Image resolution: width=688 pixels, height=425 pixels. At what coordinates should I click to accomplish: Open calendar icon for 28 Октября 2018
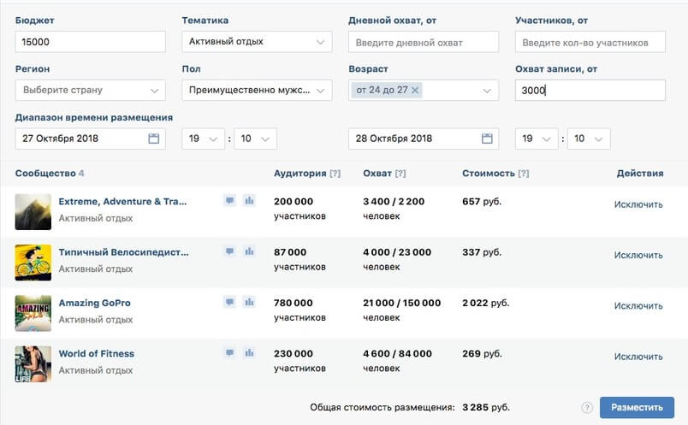pyautogui.click(x=487, y=139)
